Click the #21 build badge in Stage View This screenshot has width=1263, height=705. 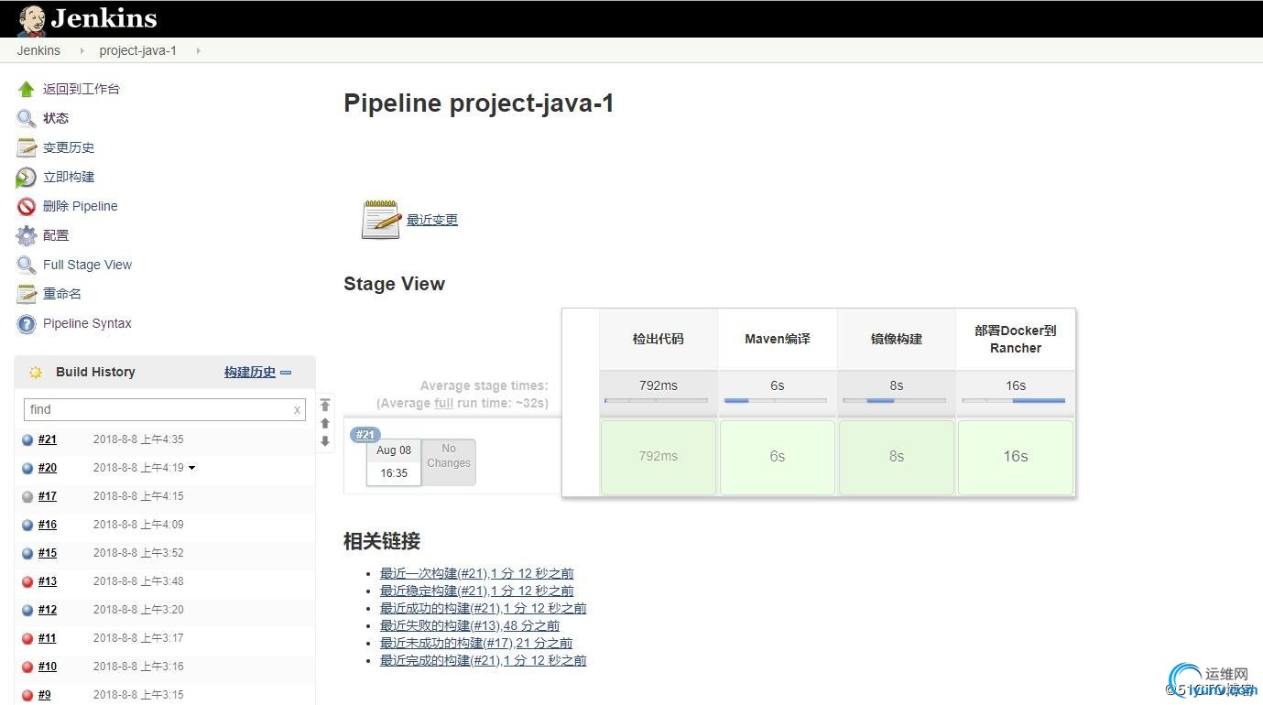(x=365, y=435)
